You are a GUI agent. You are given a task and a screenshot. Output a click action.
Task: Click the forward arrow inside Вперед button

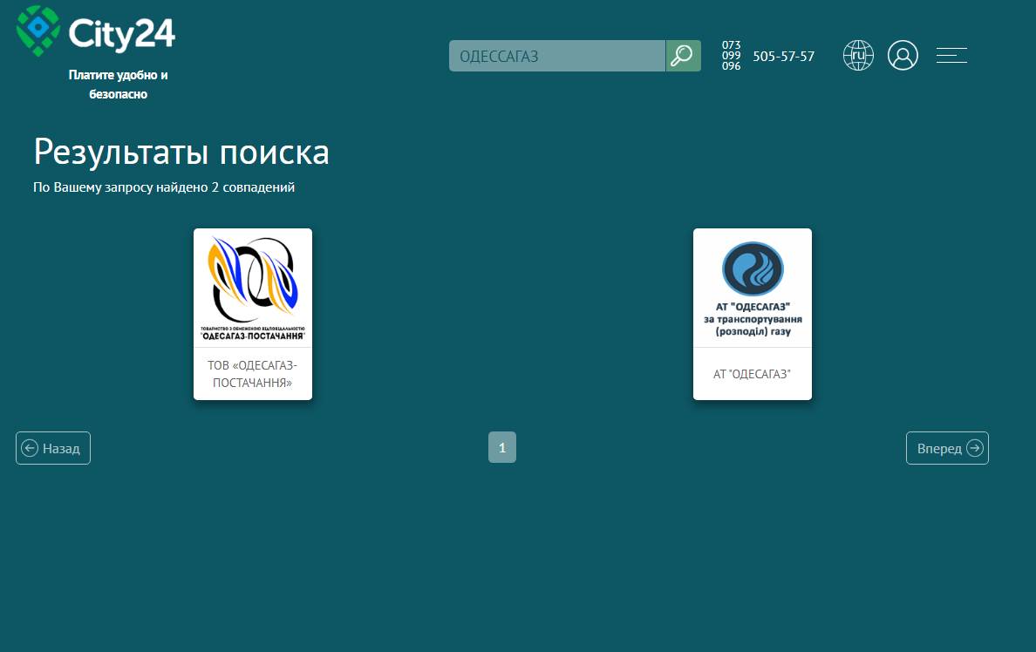(x=974, y=447)
